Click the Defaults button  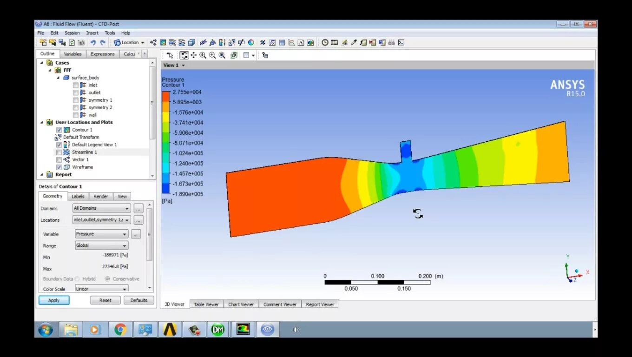click(139, 300)
